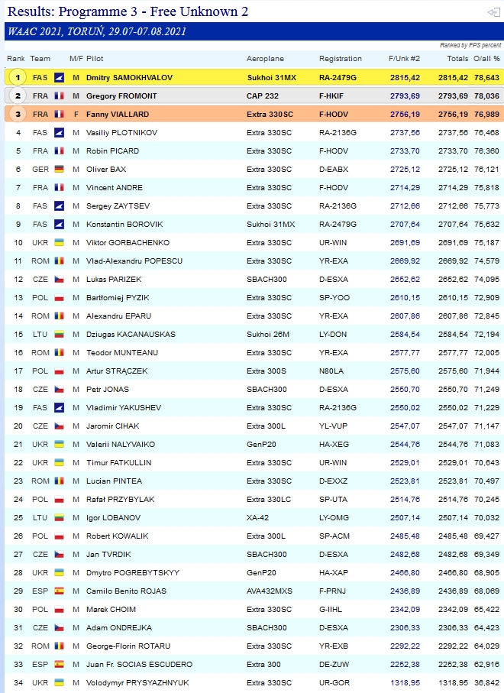Click registration G-IIHL
Image resolution: width=504 pixels, height=693 pixels.
(330, 609)
